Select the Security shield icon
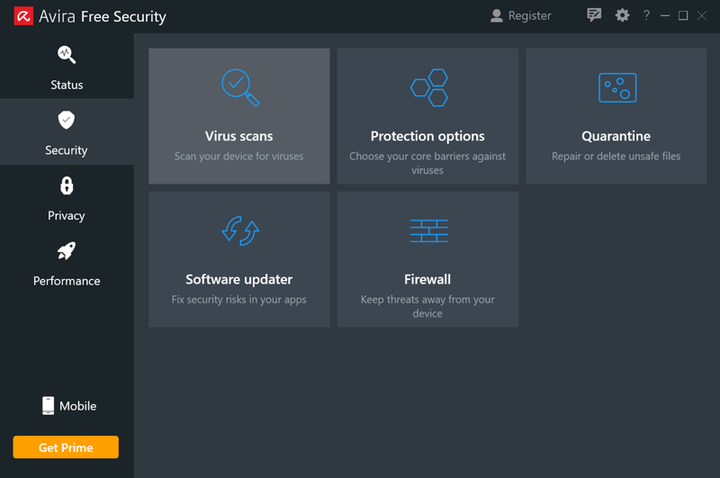Viewport: 720px width, 478px height. point(67,120)
